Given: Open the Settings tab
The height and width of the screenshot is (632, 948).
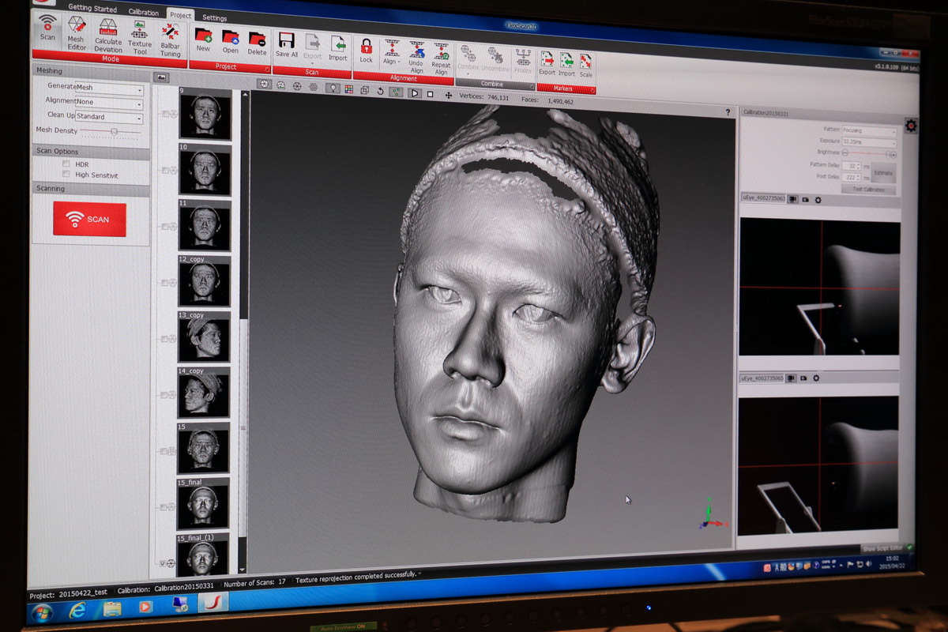Looking at the screenshot, I should 214,17.
